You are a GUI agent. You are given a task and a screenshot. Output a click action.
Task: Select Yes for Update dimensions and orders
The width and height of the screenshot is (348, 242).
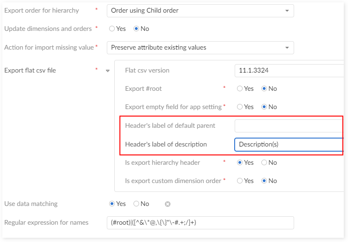pyautogui.click(x=112, y=29)
